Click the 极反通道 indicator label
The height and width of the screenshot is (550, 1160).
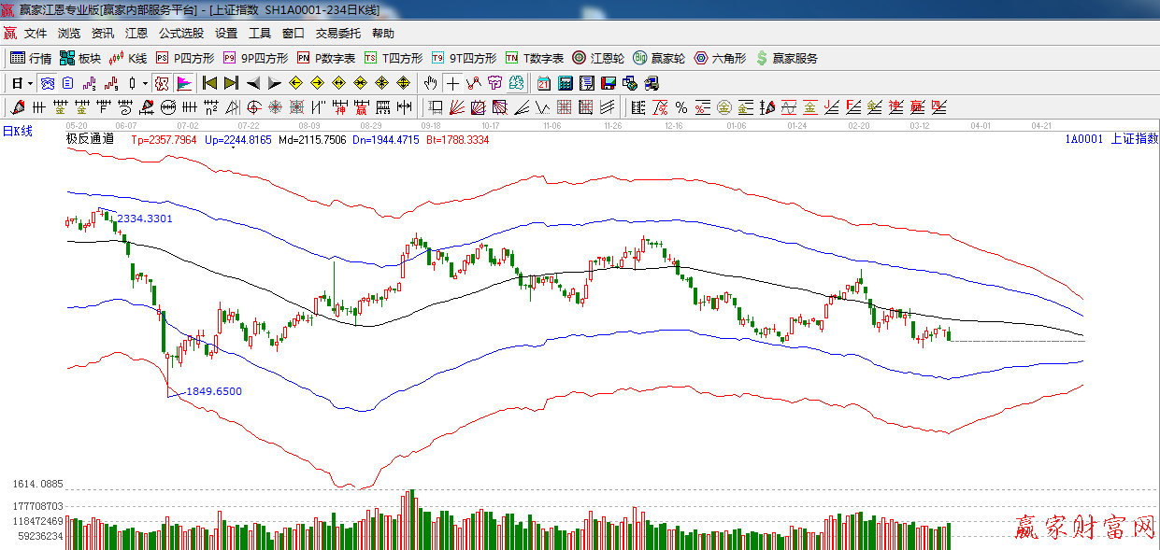90,139
